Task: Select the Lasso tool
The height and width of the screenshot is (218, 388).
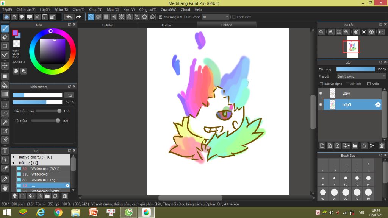Action: (x=5, y=114)
